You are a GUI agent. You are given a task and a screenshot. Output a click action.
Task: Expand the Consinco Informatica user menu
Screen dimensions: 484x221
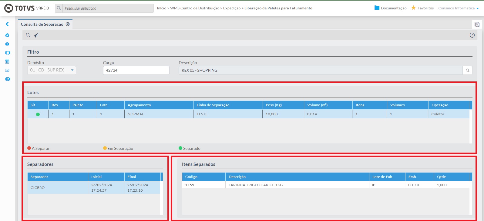pos(459,8)
